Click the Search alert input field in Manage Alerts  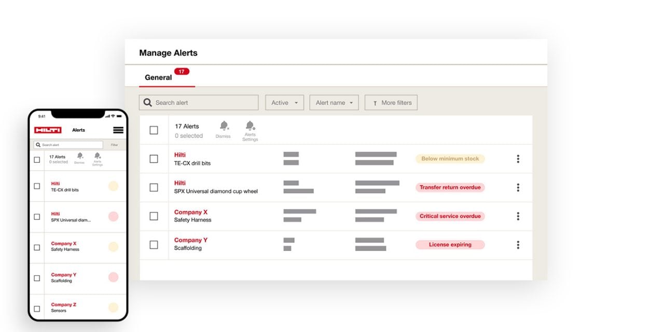pos(199,103)
